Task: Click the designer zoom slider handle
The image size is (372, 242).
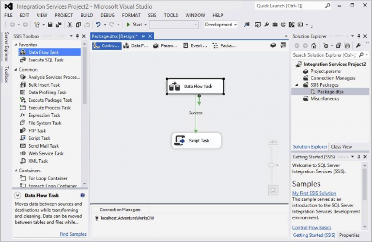Action: [272, 165]
